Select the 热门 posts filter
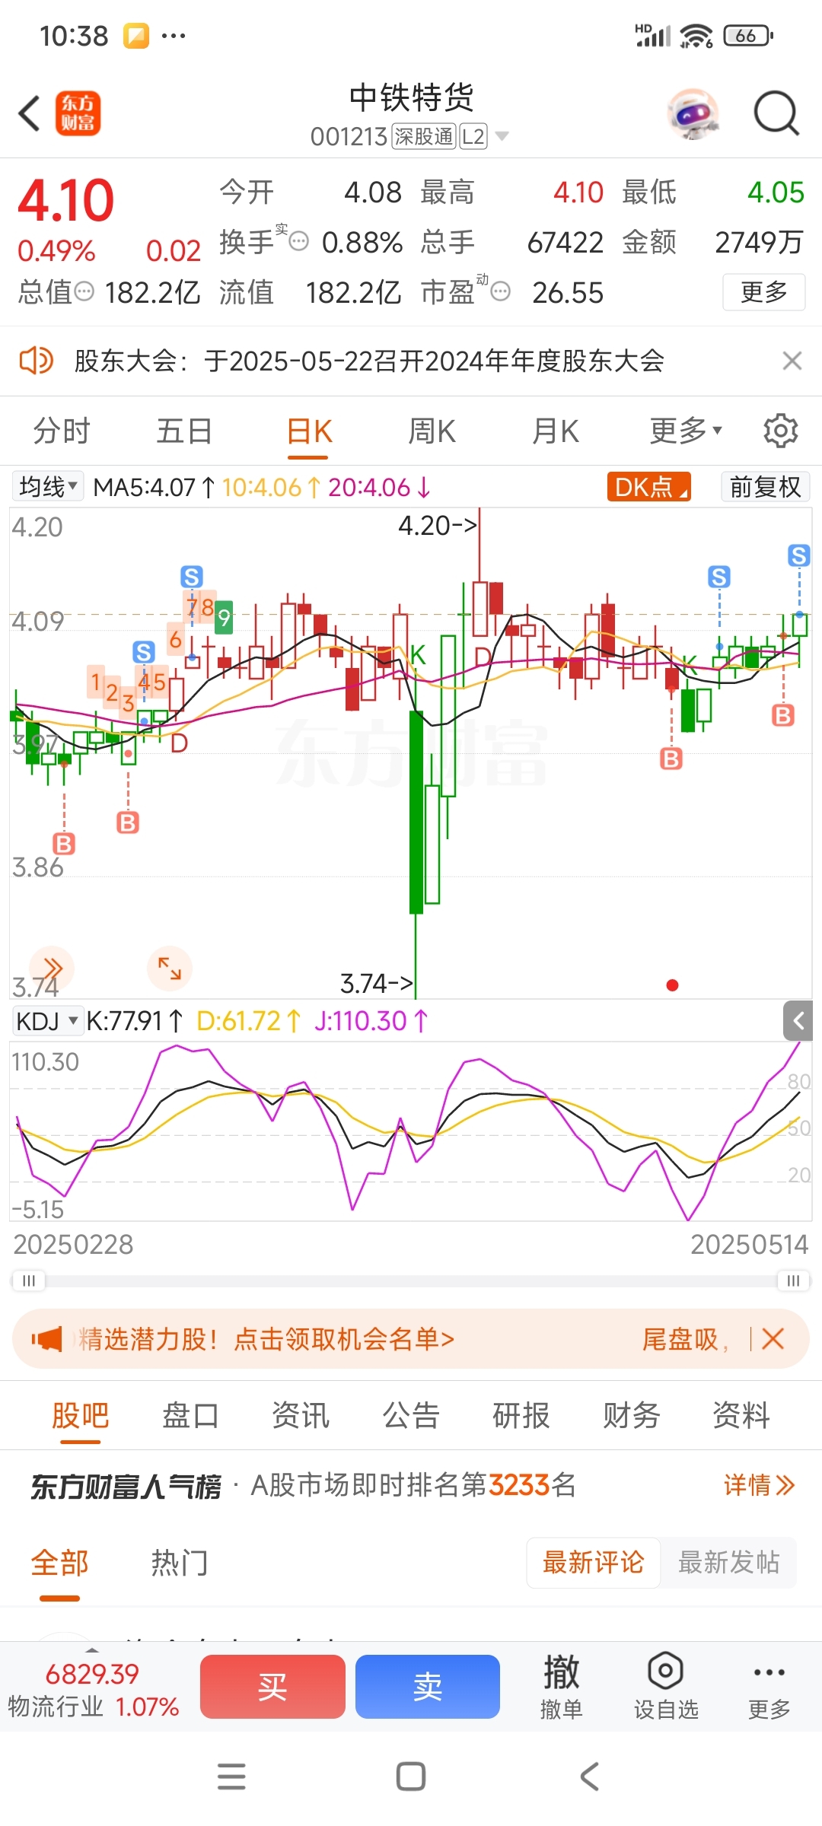The image size is (822, 1826). click(180, 1563)
